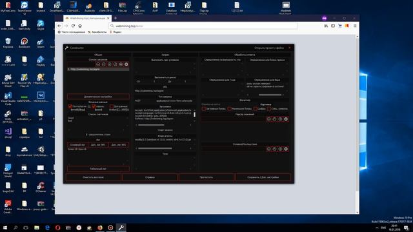Image resolution: width=413 pixels, height=232 pixels.
Task: Click second icon in conditions/sequence toolbar
Action: pos(274,149)
